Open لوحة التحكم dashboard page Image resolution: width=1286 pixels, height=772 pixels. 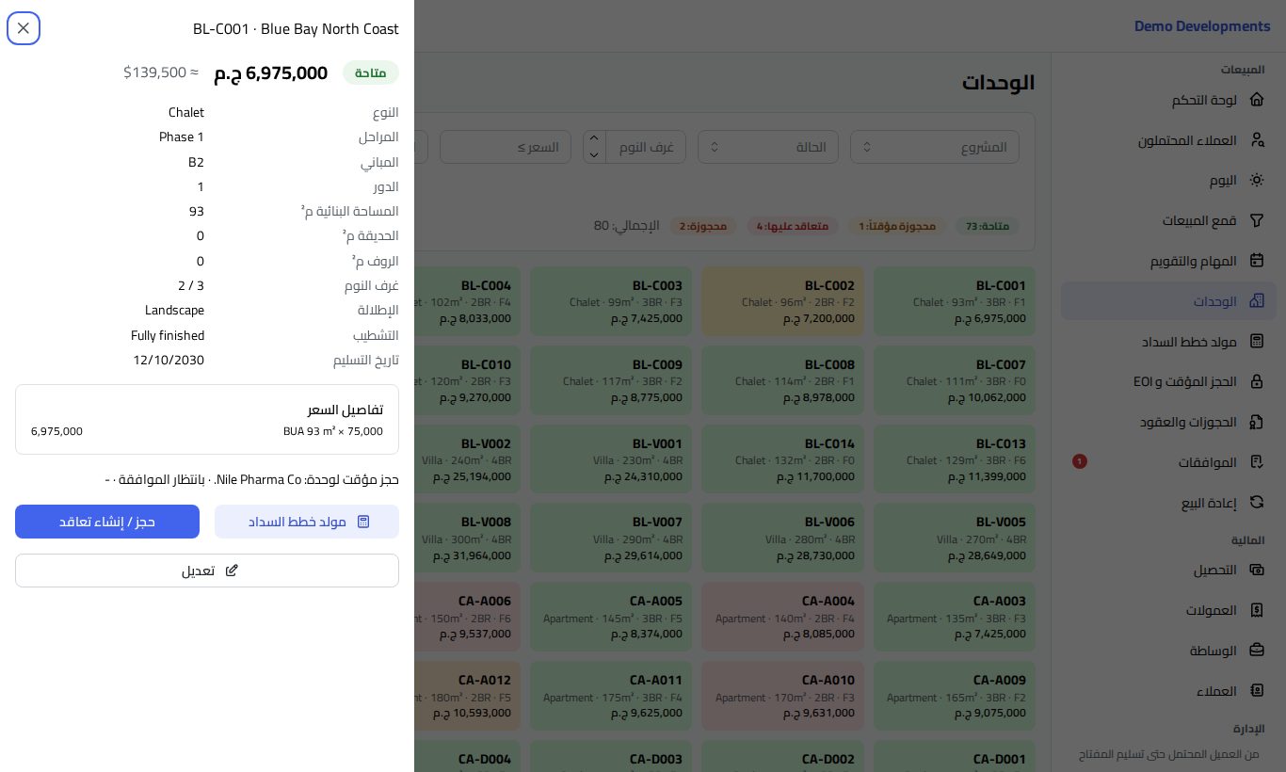coord(1168,100)
